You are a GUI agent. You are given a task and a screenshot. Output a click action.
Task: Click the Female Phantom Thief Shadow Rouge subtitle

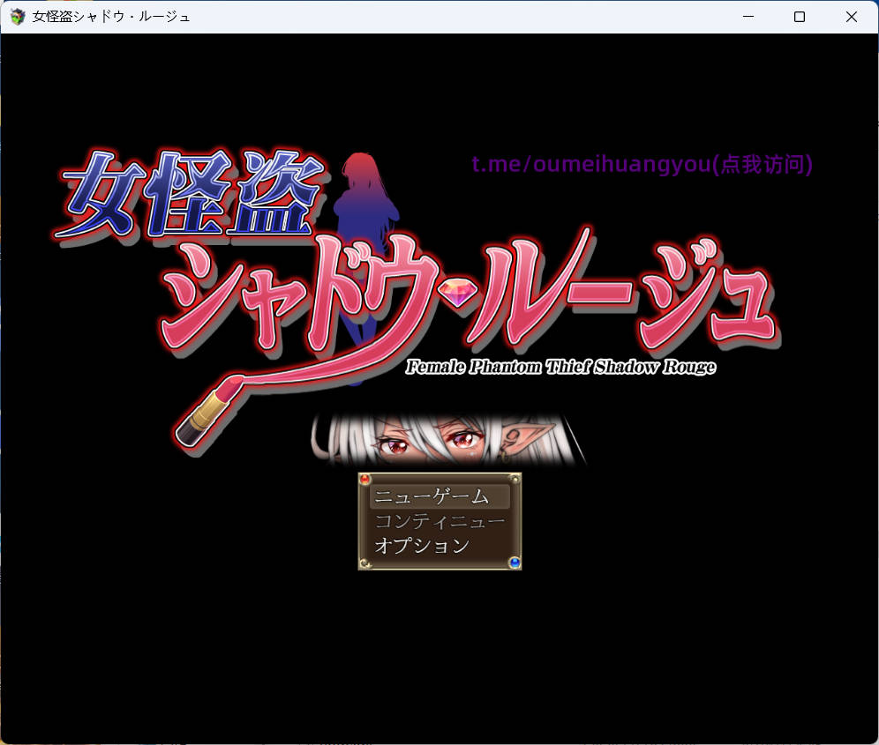(x=560, y=367)
